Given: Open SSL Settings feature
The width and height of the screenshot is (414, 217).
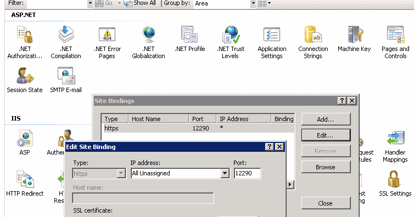Looking at the screenshot, I should click(395, 184).
